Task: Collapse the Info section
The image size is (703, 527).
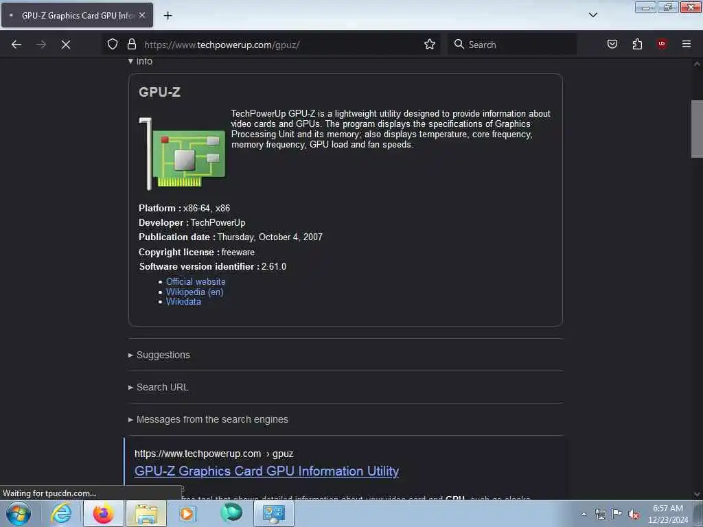Action: [141, 61]
